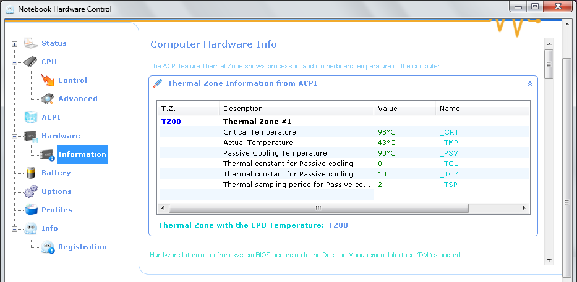The width and height of the screenshot is (577, 282).
Task: Sort by the Description column header
Action: tap(296, 109)
